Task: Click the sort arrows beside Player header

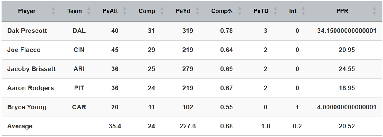Action: (x=53, y=11)
